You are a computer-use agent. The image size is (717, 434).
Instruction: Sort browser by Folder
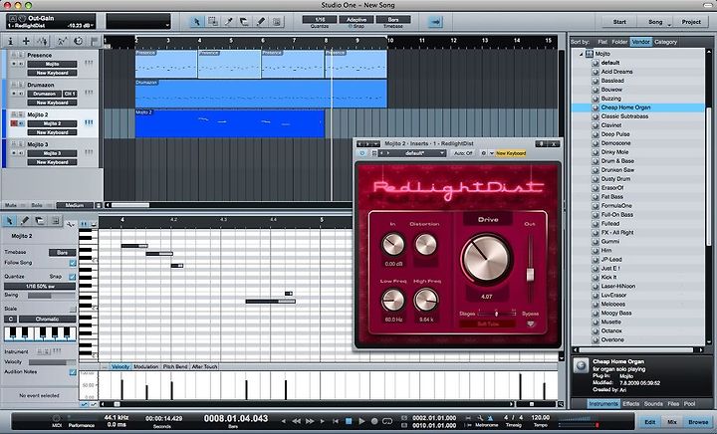pos(619,42)
